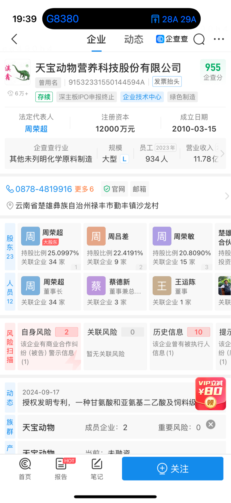
Task: Expand the contact details chevron
Action: click(x=227, y=196)
